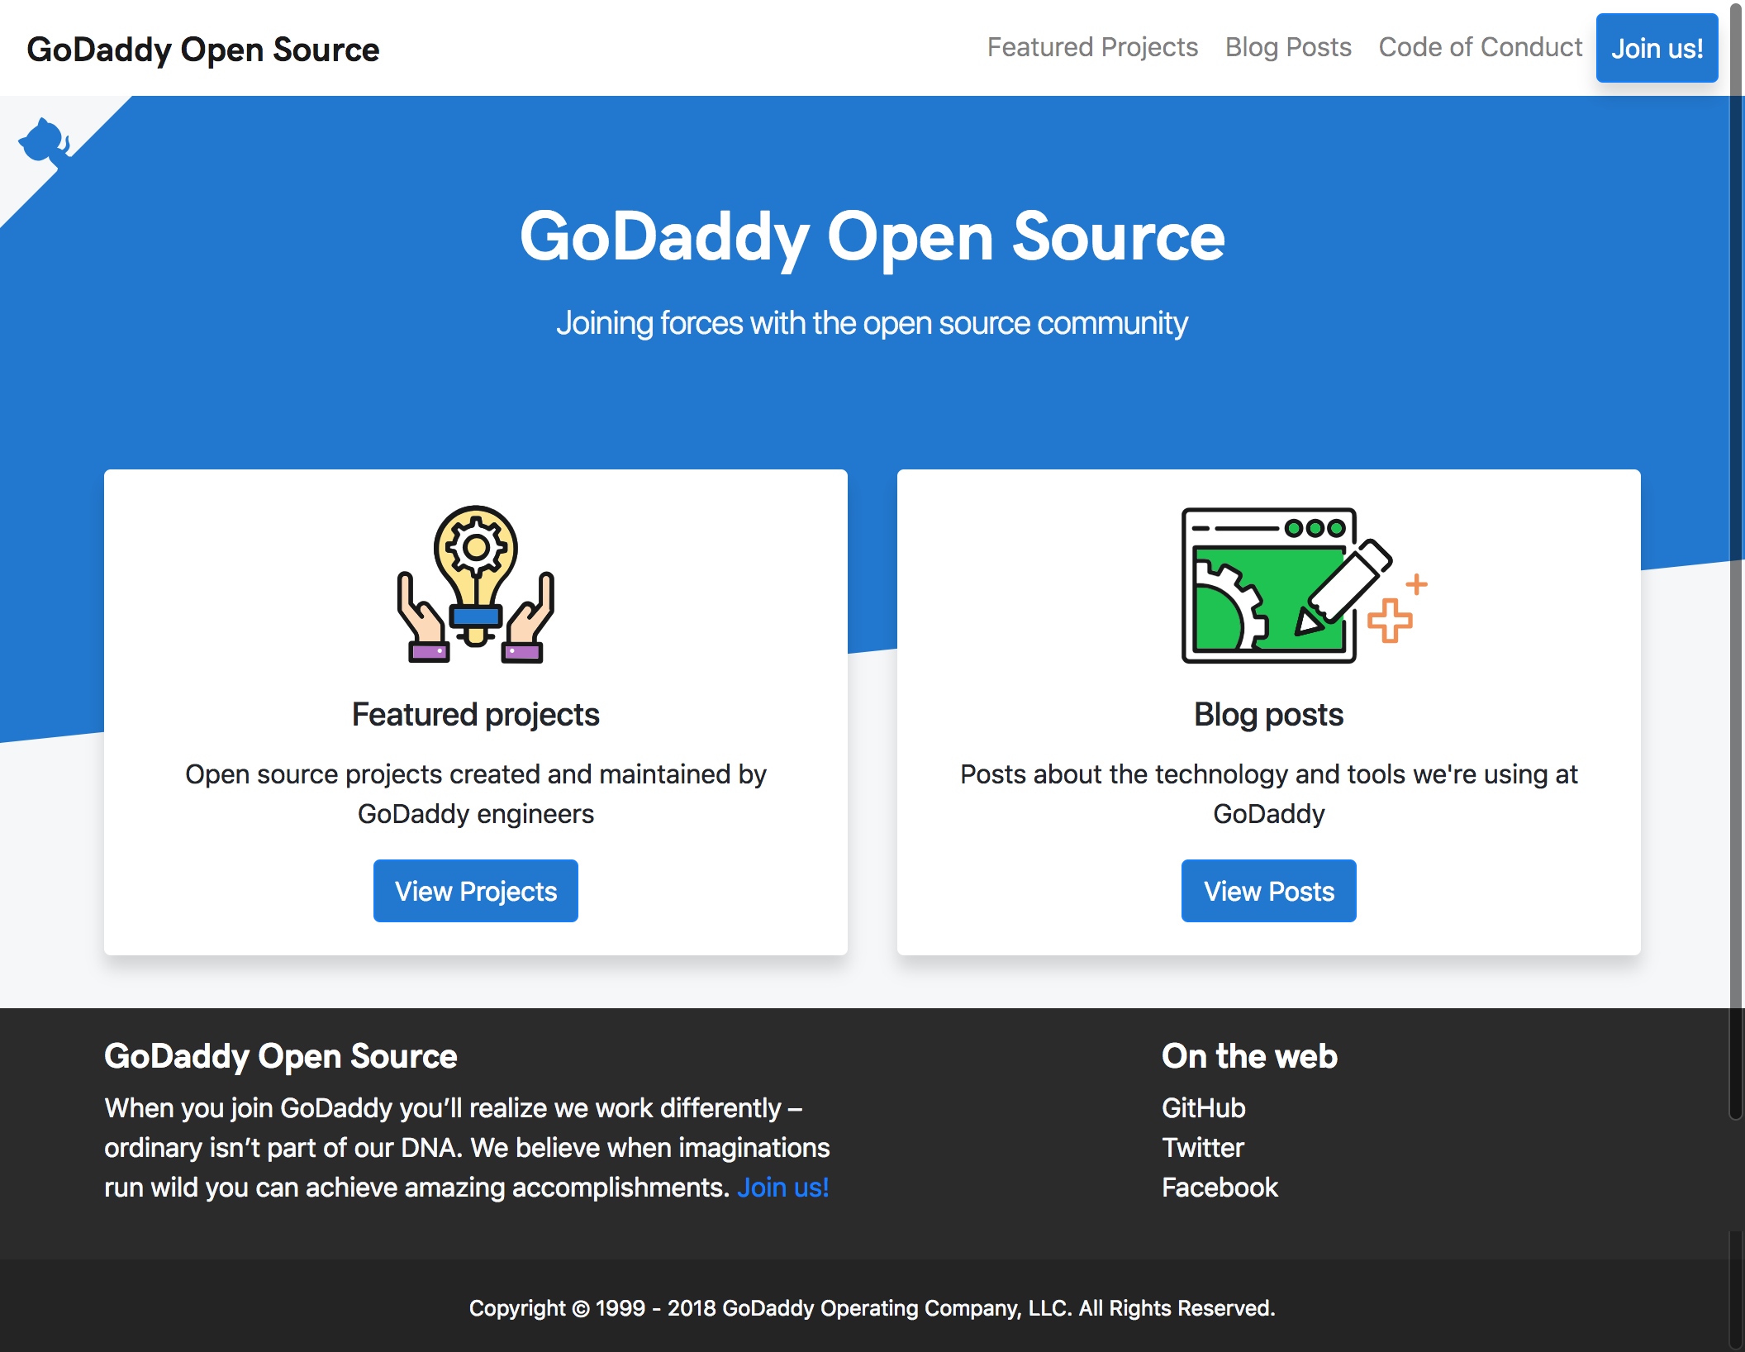This screenshot has height=1352, width=1745.
Task: Click the lightbulb with hands illustration
Action: 476,583
